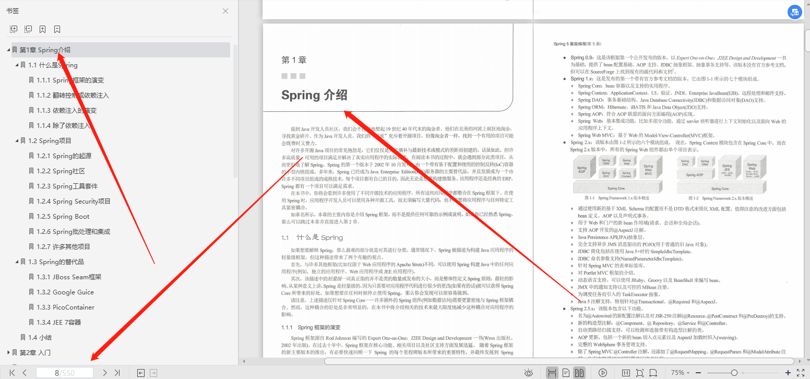This screenshot has height=379, width=810.
Task: Open 1.1.2 翻转控制或依赖注入 bookmark
Action: (73, 96)
